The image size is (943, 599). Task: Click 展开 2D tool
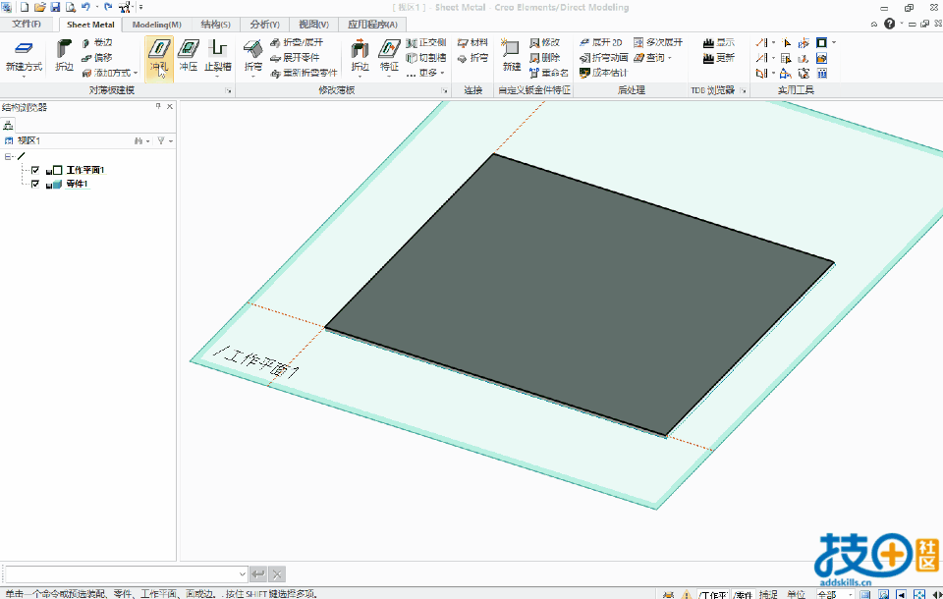(601, 42)
